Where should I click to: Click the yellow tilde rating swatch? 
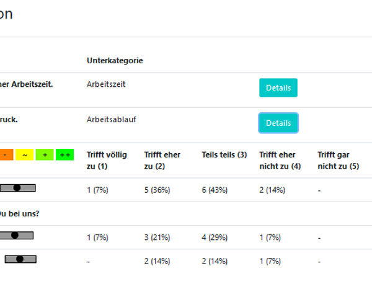click(25, 154)
